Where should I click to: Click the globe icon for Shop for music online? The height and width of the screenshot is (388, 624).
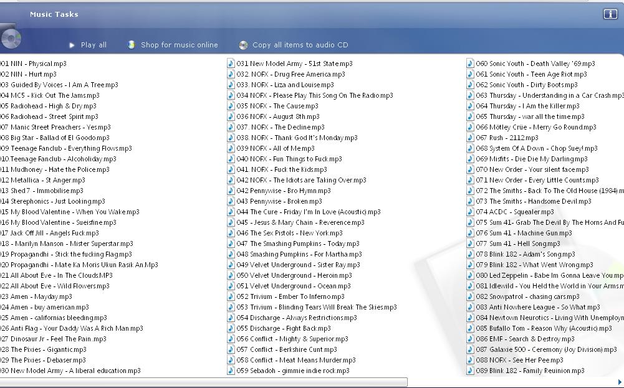(132, 45)
